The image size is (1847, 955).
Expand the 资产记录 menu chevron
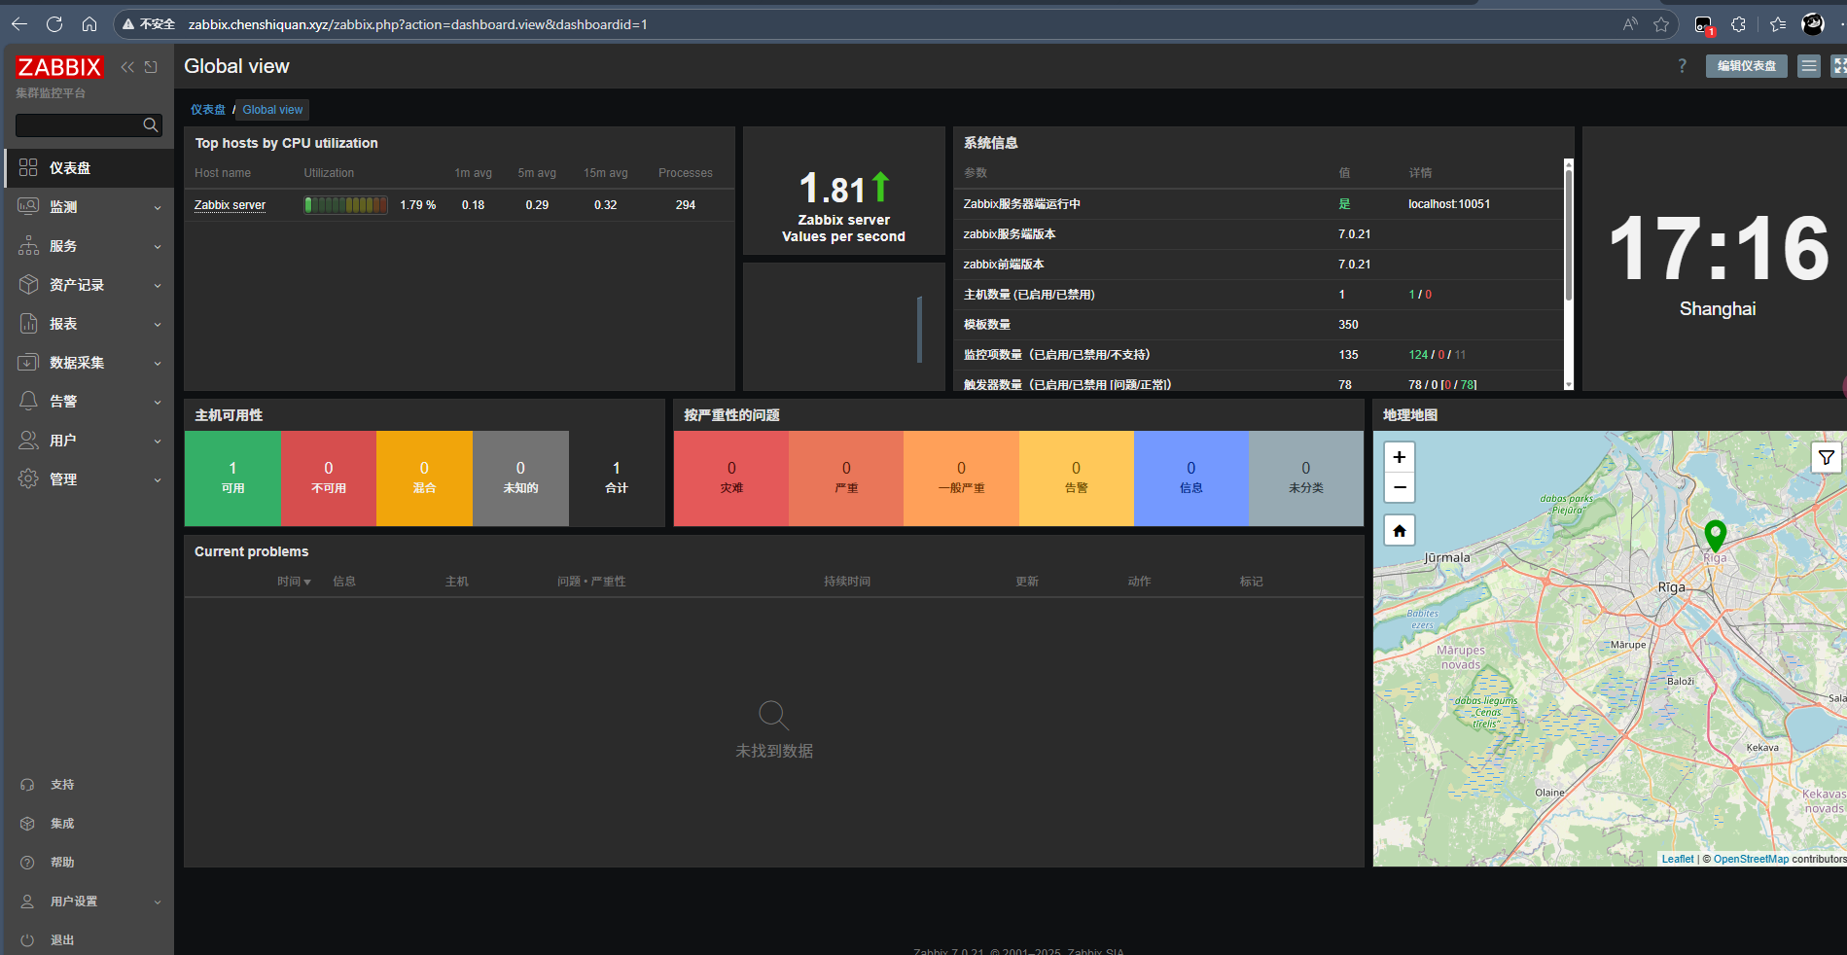[x=158, y=285]
